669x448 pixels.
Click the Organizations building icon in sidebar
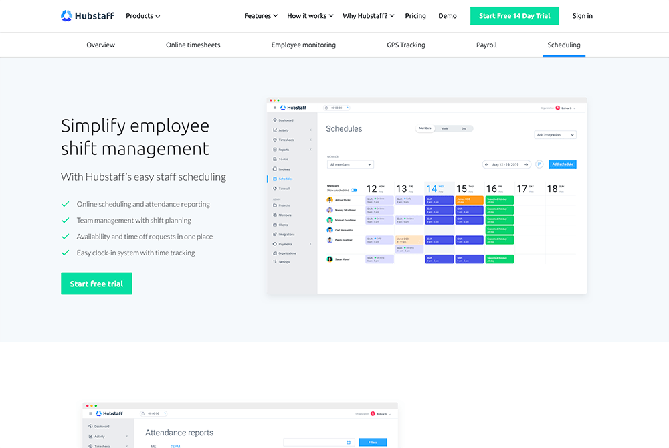[x=275, y=253]
